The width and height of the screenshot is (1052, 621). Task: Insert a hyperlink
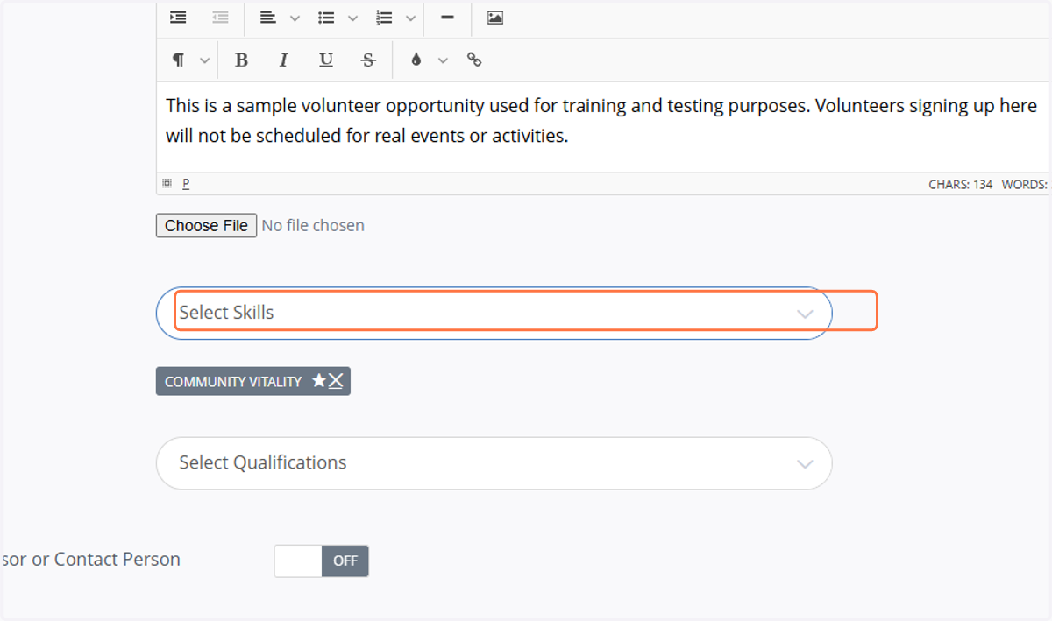click(x=474, y=60)
